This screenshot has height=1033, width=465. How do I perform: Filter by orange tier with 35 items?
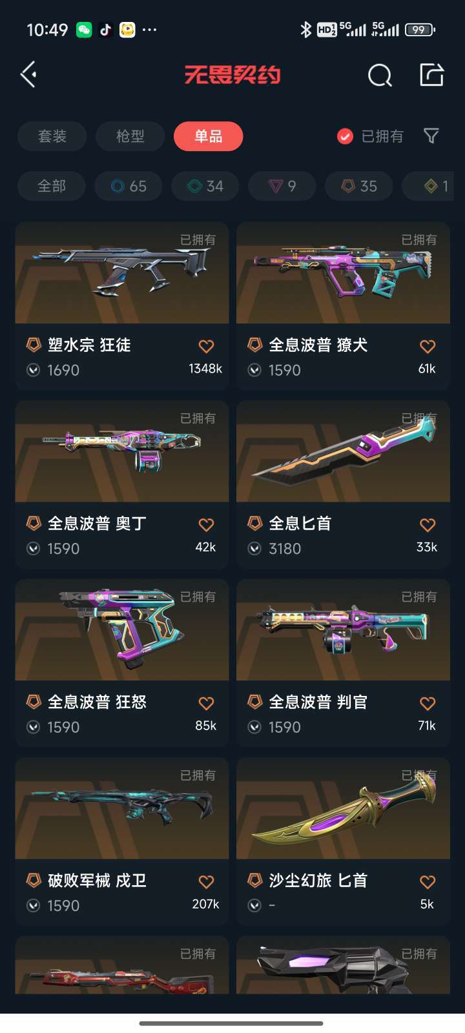point(359,186)
